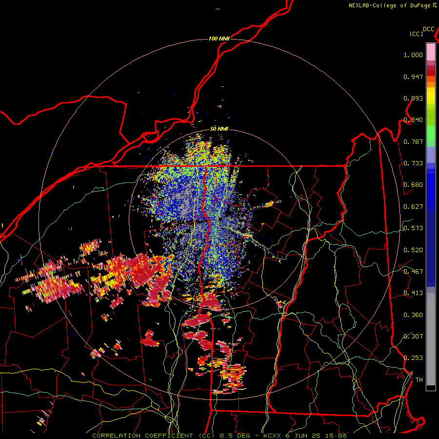Click the 0.573 legend value
The image size is (439, 439).
413,228
